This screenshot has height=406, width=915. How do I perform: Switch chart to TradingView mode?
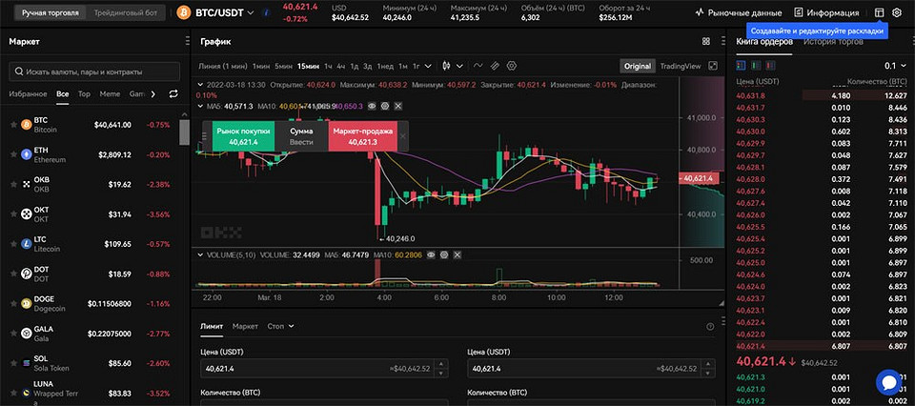click(x=681, y=66)
